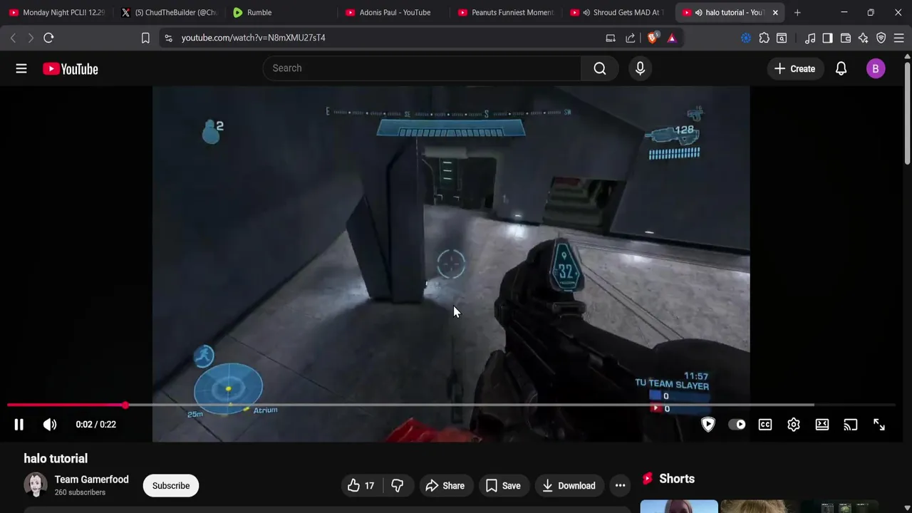This screenshot has height=513, width=912.
Task: Open the Create menu
Action: tap(794, 68)
